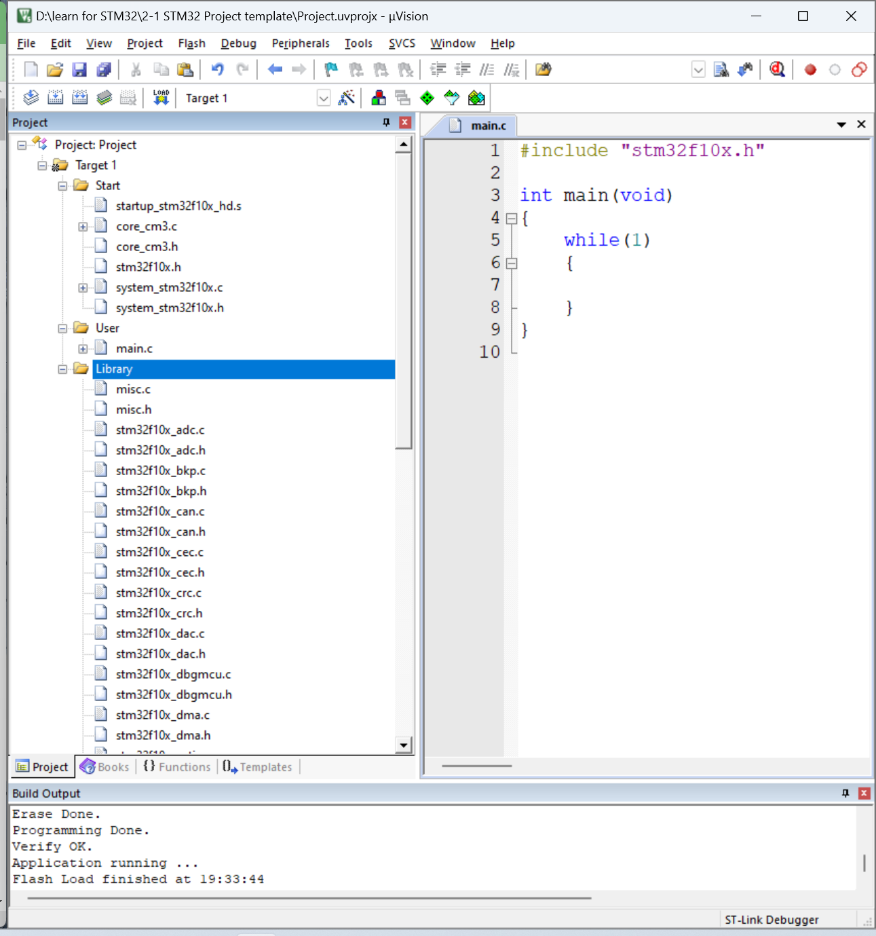Fold the while loop block at line 6

point(512,263)
